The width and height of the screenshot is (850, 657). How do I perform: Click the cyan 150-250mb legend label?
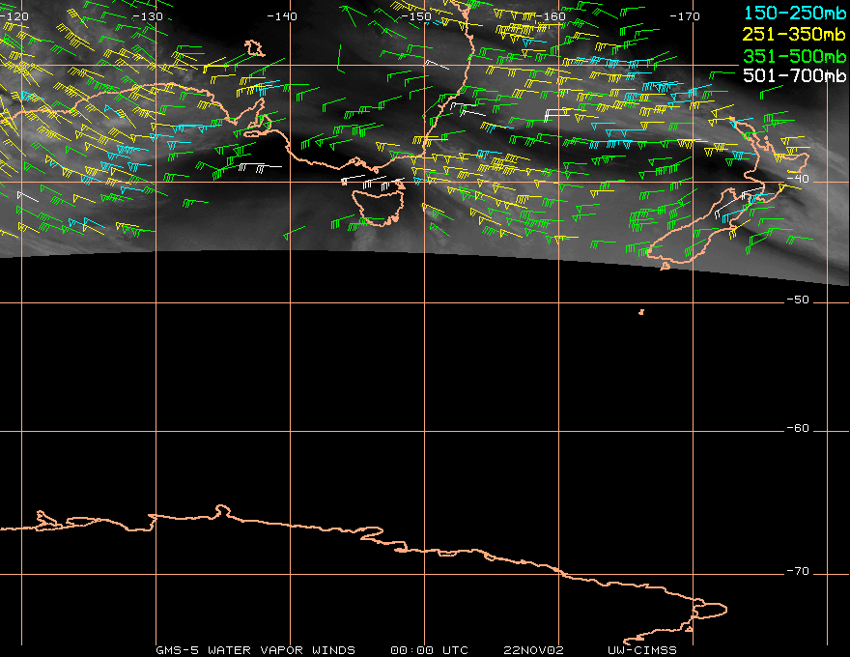(x=795, y=13)
